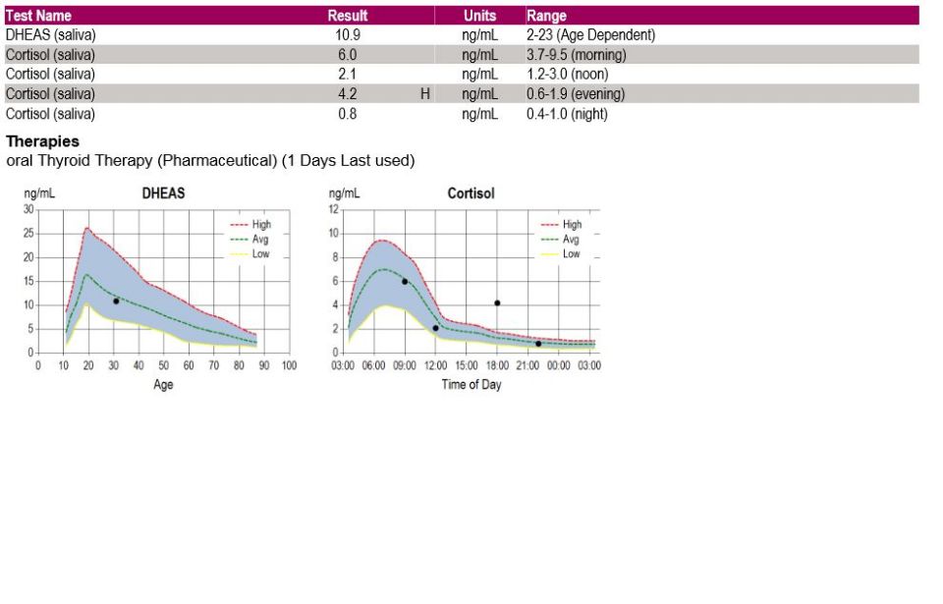The width and height of the screenshot is (943, 604).
Task: Click the 30 tick on DHEAS y-axis
Action: (x=28, y=209)
